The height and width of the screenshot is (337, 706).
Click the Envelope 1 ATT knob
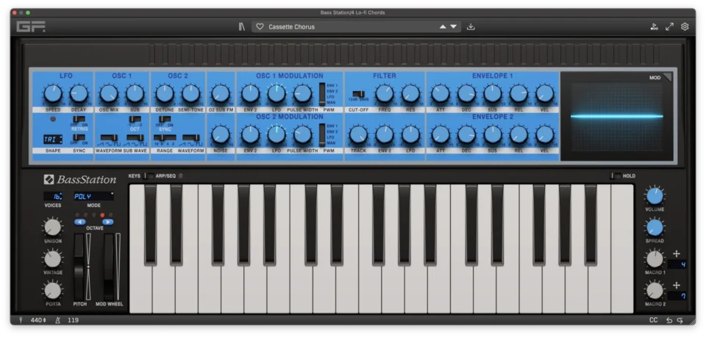pyautogui.click(x=441, y=95)
